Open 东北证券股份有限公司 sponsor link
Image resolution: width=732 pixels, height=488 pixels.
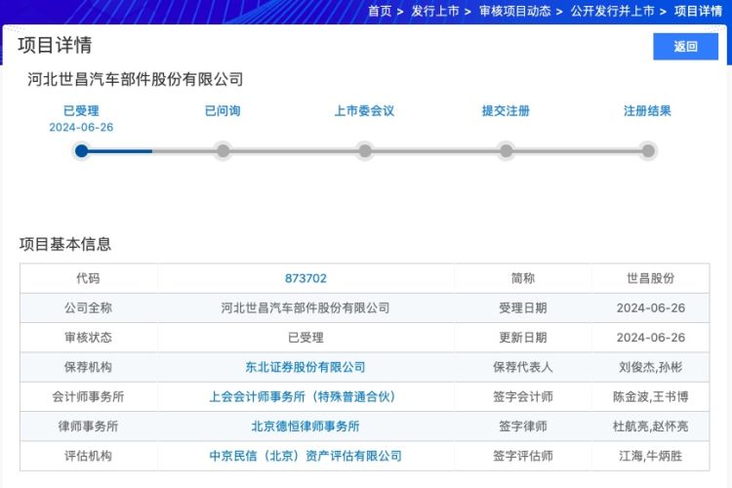tap(305, 367)
